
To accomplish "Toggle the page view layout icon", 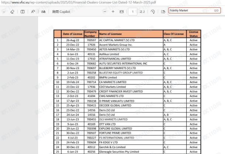I will pos(163,12).
